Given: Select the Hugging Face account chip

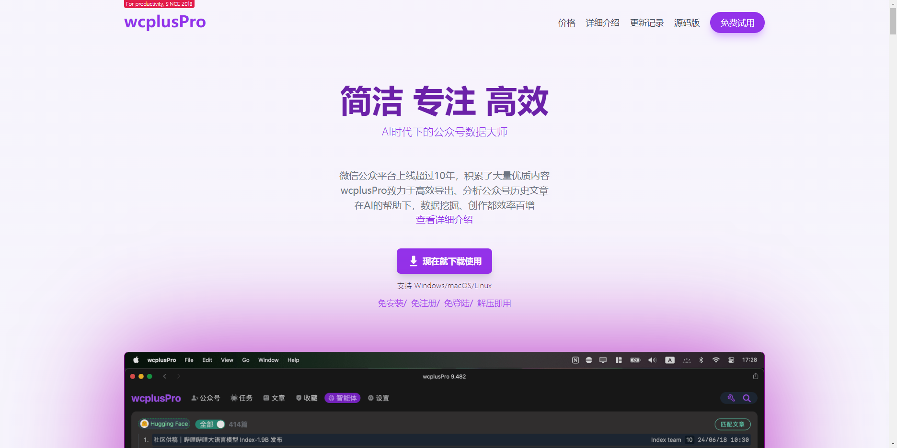Looking at the screenshot, I should pyautogui.click(x=164, y=424).
